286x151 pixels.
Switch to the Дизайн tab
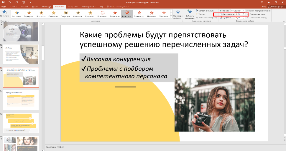tap(35, 7)
